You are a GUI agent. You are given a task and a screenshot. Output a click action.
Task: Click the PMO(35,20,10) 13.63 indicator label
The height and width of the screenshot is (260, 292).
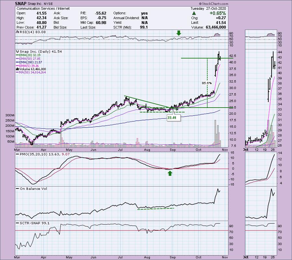[x=40, y=154]
